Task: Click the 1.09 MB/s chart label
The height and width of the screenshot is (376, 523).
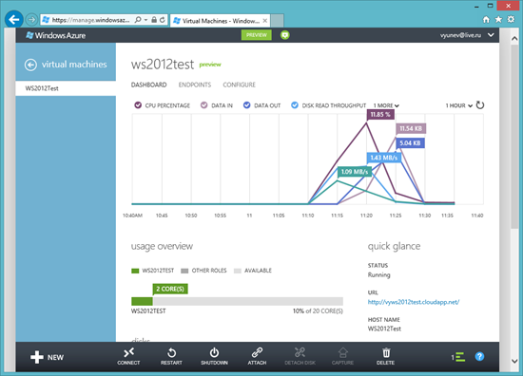Action: (x=355, y=172)
